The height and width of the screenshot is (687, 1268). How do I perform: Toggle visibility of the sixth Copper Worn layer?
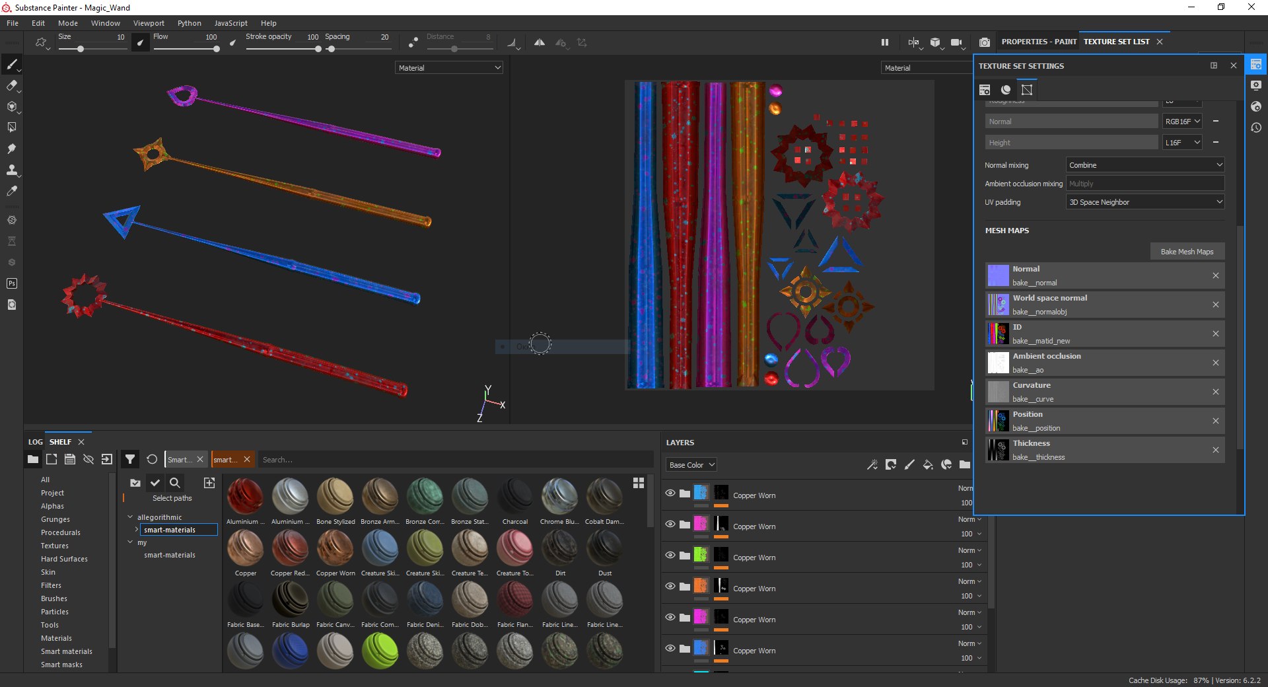[x=670, y=648]
